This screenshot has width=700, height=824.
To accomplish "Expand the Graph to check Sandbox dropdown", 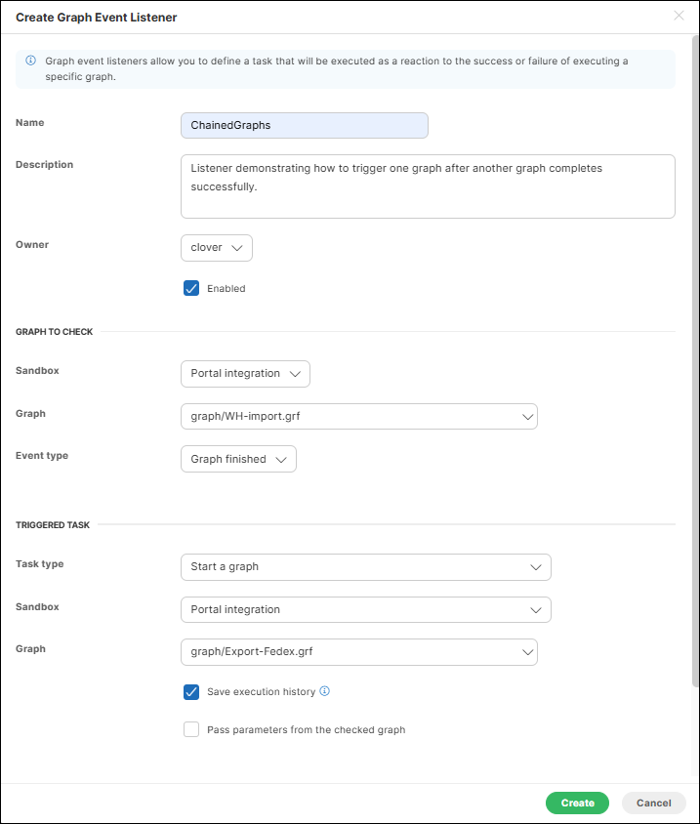I will click(245, 374).
